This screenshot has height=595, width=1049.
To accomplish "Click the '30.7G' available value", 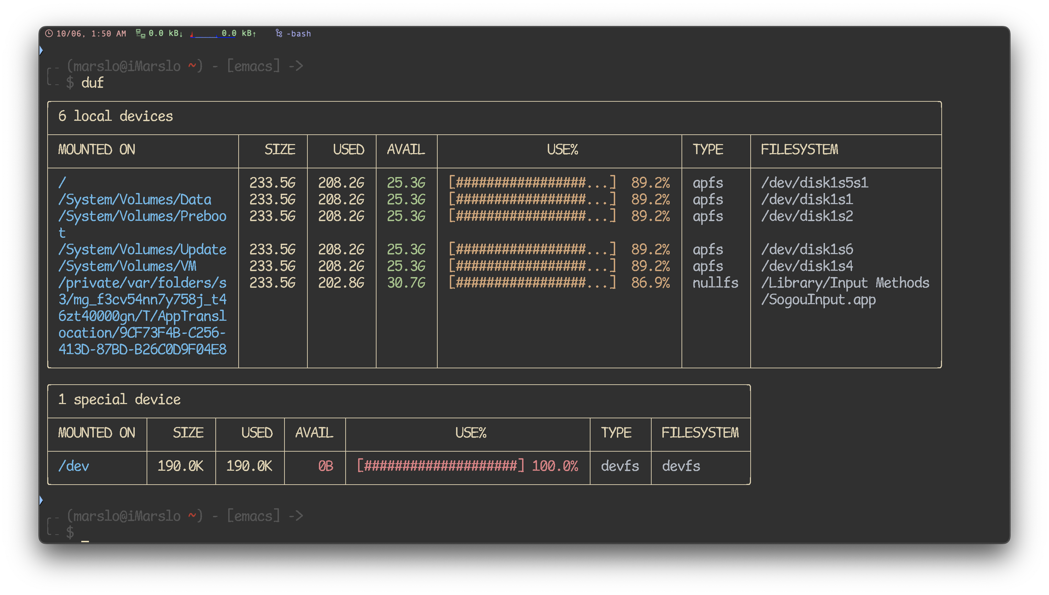I will coord(406,283).
